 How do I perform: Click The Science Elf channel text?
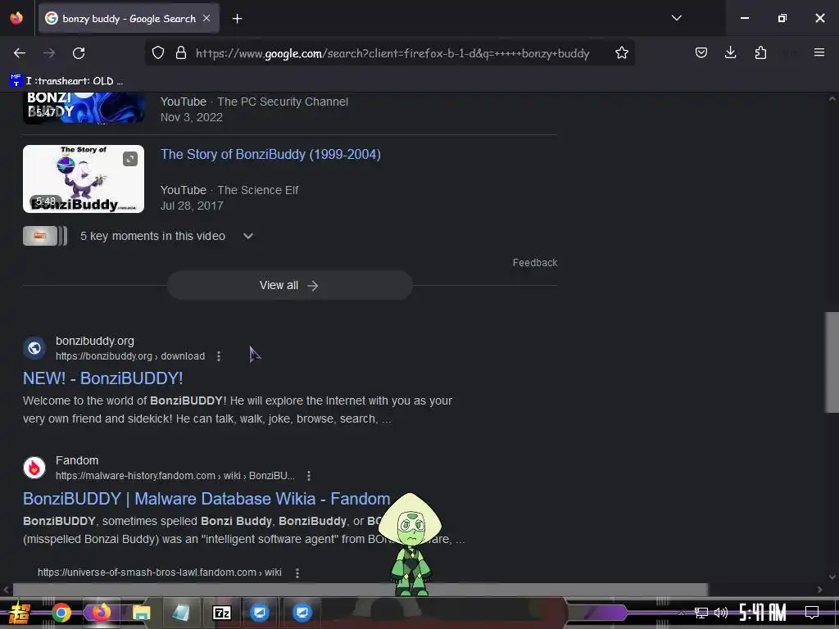point(258,190)
